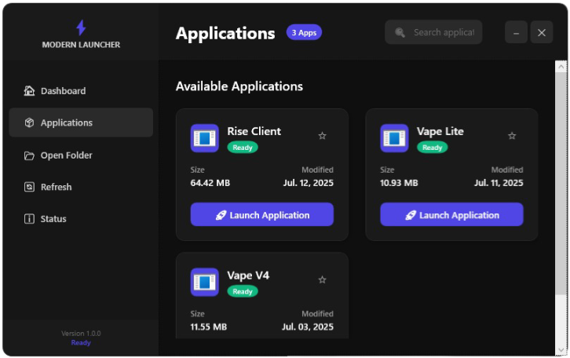Viewport: 570px width, 358px height.
Task: Click the scrollbar up arrow
Action: [561, 67]
